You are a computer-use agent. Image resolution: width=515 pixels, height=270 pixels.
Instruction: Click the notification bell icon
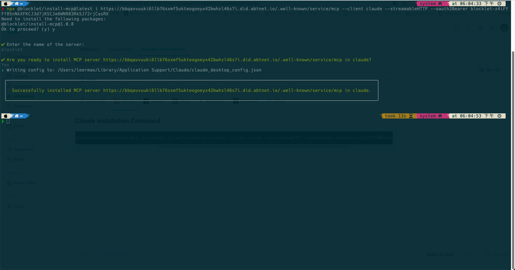tap(469, 28)
